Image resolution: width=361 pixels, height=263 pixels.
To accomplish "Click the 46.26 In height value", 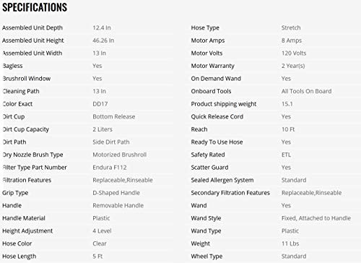I will [103, 40].
